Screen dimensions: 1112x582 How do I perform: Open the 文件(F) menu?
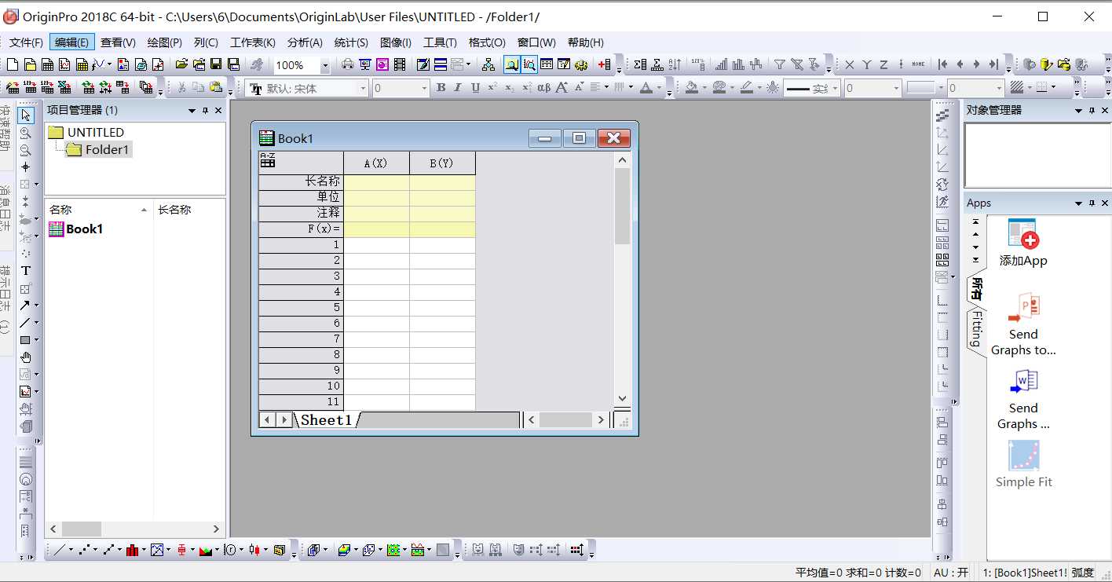(x=26, y=42)
